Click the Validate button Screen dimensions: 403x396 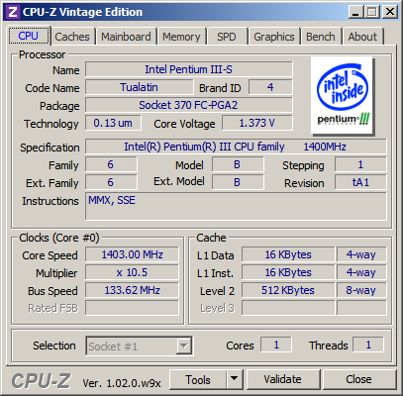pos(283,380)
